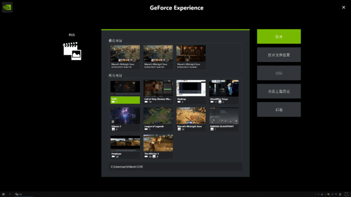Image resolution: width=351 pixels, height=197 pixels.
Task: Click the video camera icon under Desktop
Action: pos(179,102)
